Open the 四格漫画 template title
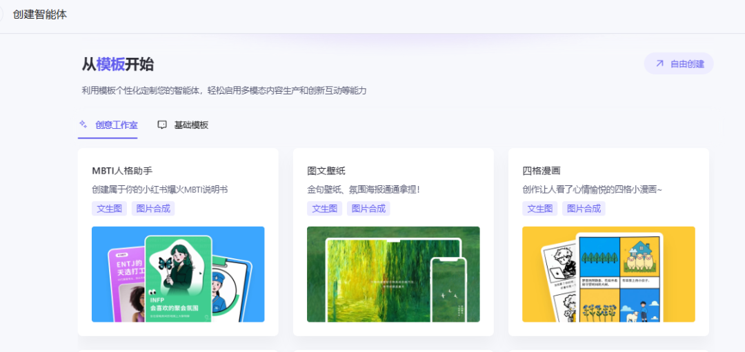745x352 pixels. click(x=542, y=170)
